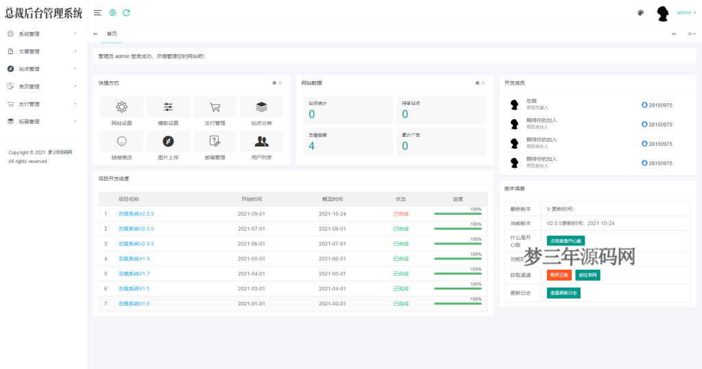Collapse the sidebar with the hamburger icon
Viewport: 702px width, 369px height.
tap(98, 12)
